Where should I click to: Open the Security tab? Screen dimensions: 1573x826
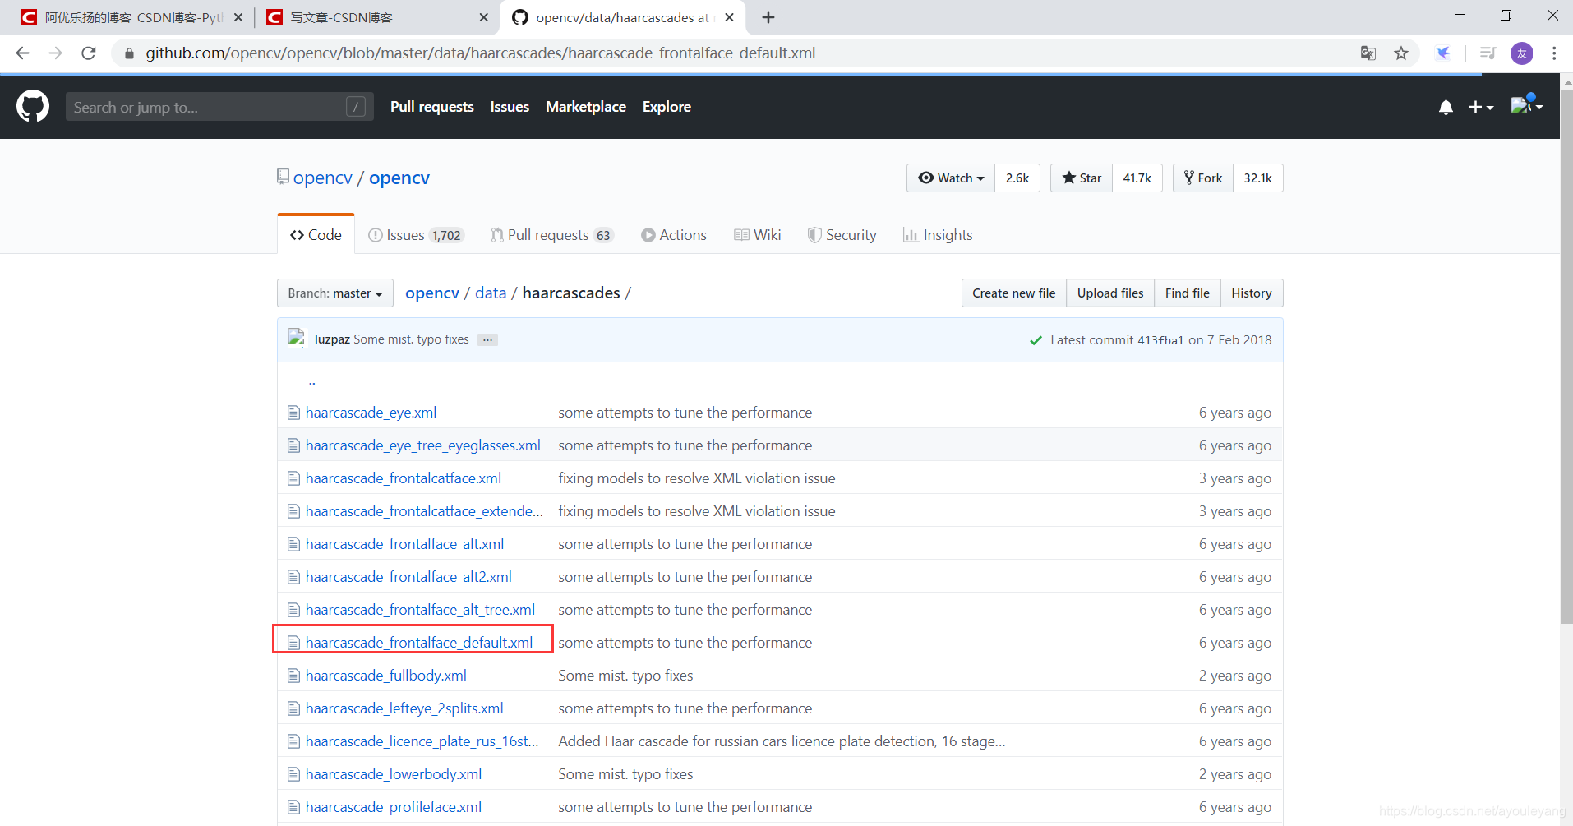point(842,235)
